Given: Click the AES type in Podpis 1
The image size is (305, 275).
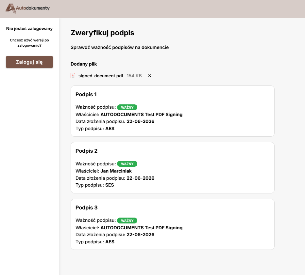Looking at the screenshot, I should (110, 129).
